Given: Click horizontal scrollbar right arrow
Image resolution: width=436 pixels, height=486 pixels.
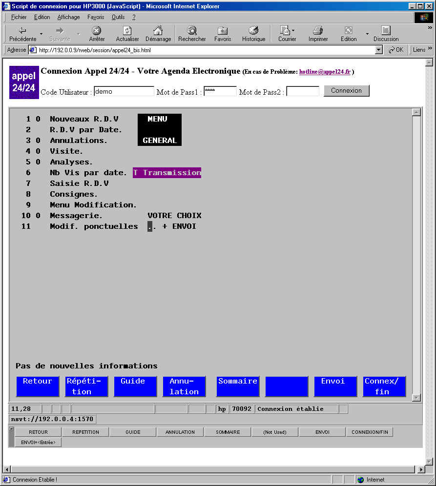Looking at the screenshot, I should [421, 469].
